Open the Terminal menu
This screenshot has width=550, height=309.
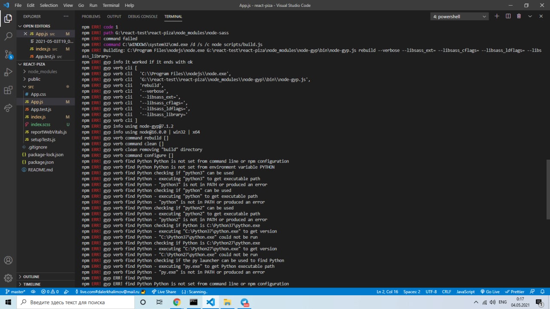[x=111, y=6]
